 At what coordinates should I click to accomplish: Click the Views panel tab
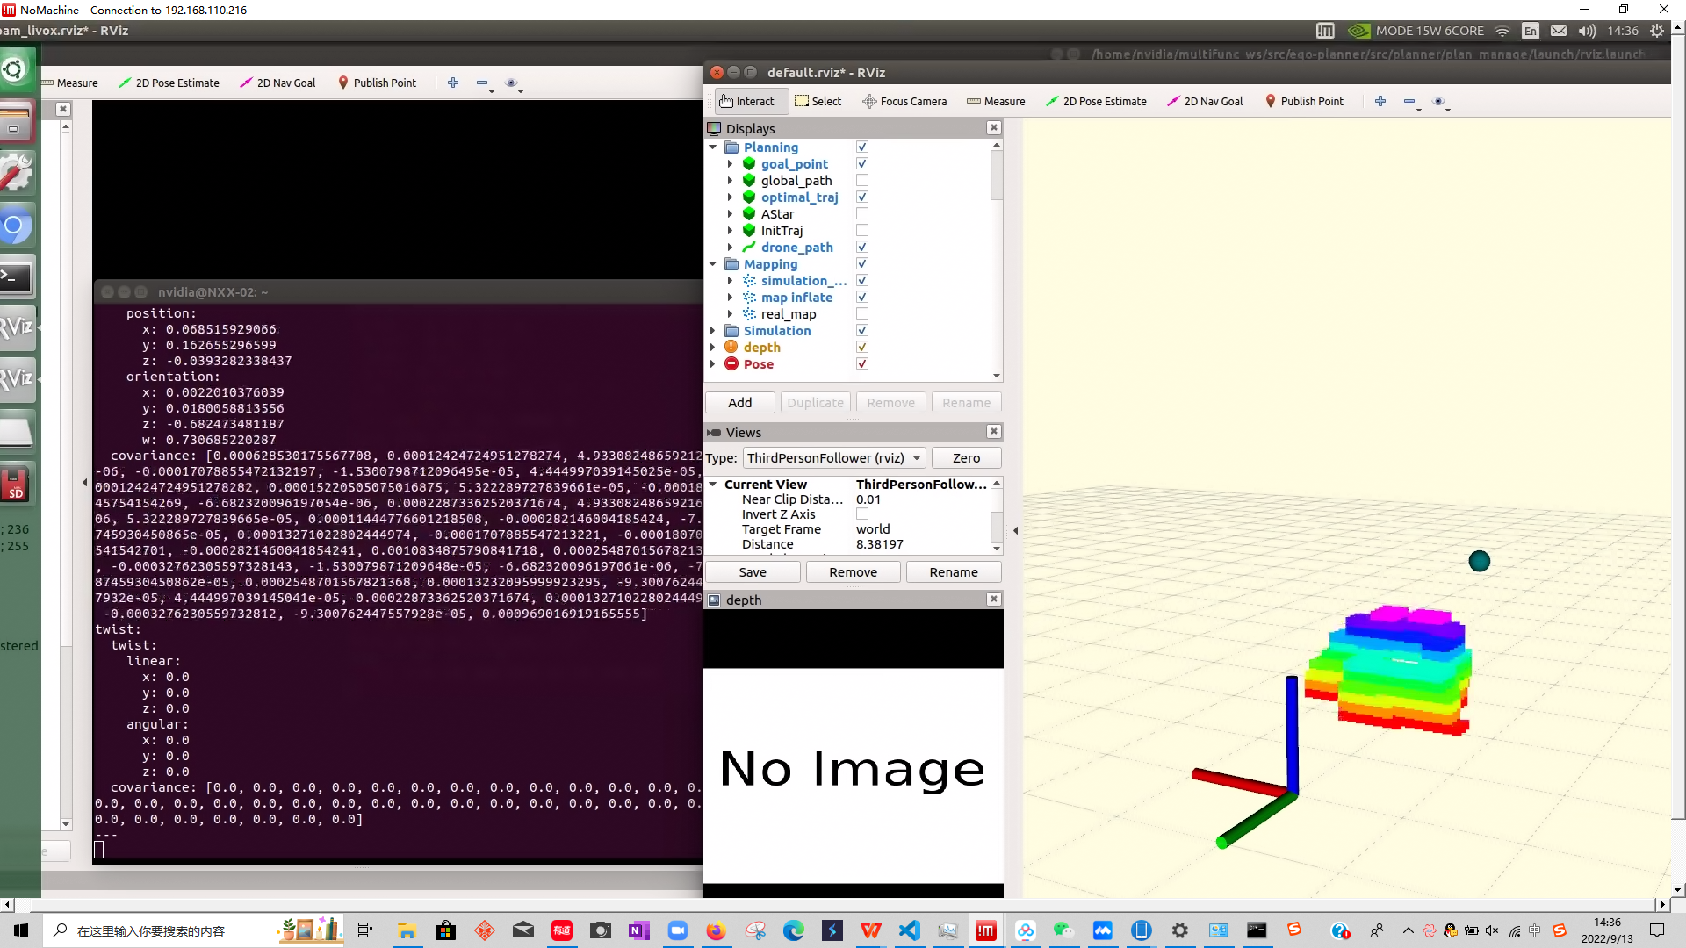pos(744,432)
